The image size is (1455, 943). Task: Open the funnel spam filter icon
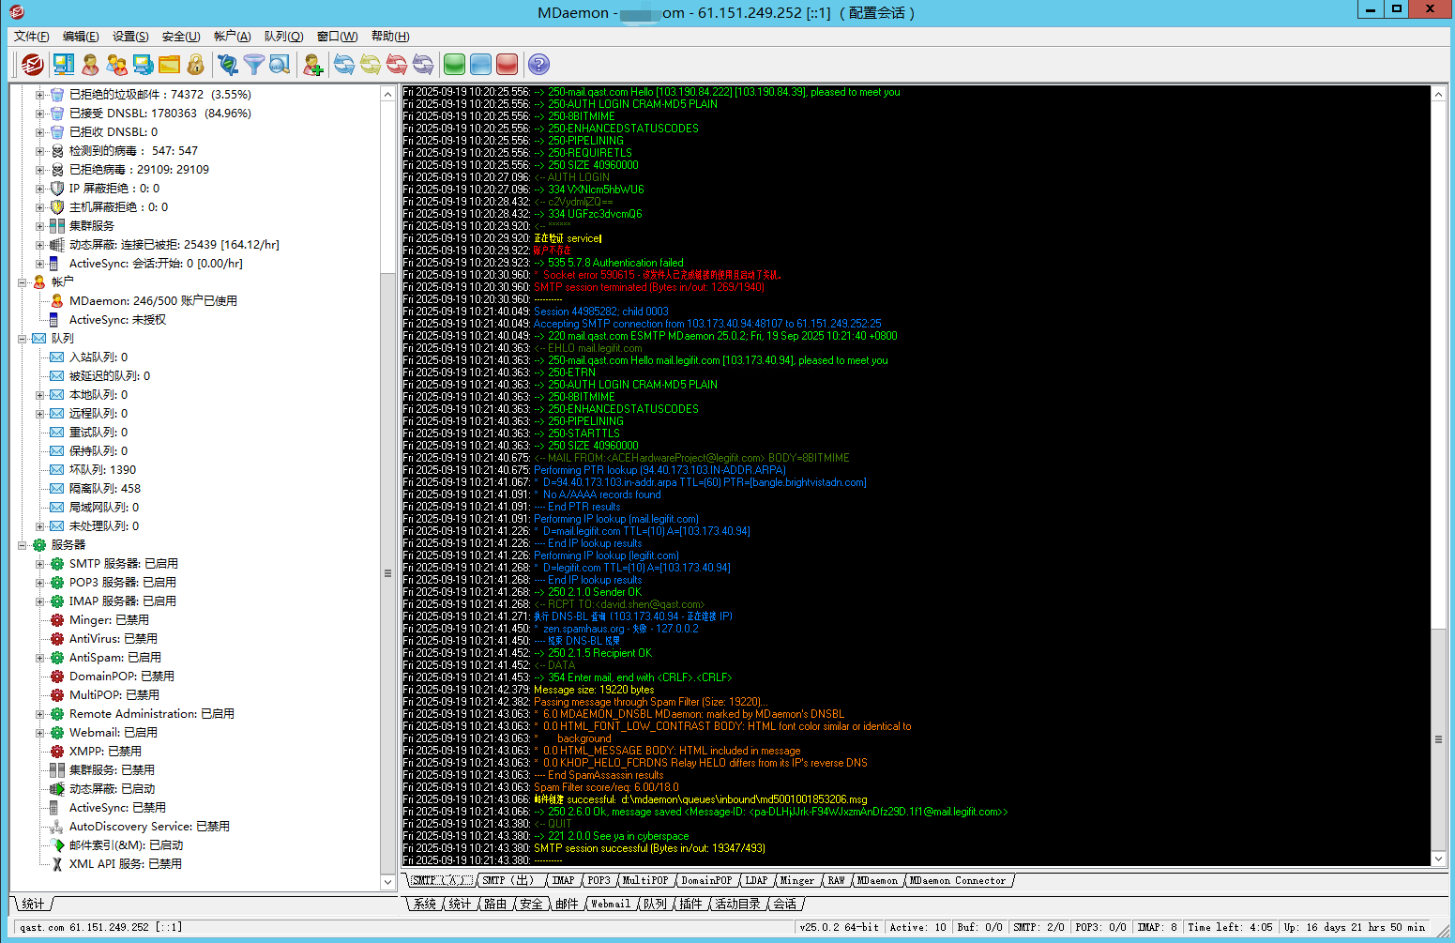point(253,64)
